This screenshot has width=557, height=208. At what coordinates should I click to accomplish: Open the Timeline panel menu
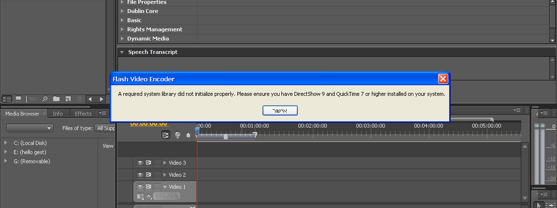517,110
